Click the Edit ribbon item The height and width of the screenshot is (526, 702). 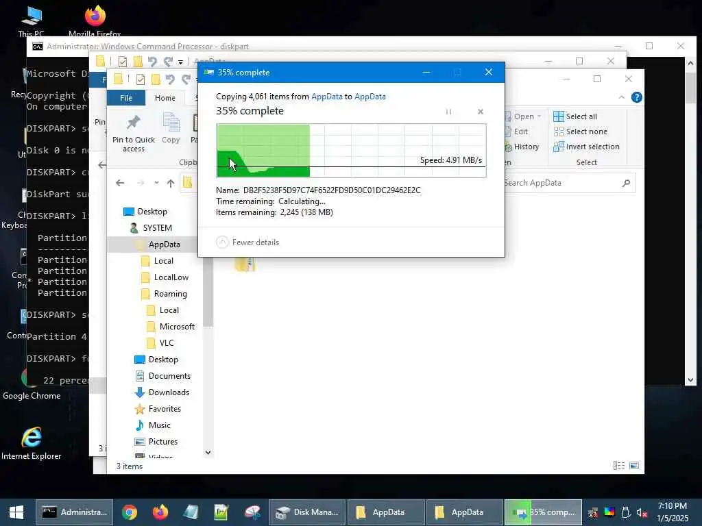pyautogui.click(x=517, y=131)
